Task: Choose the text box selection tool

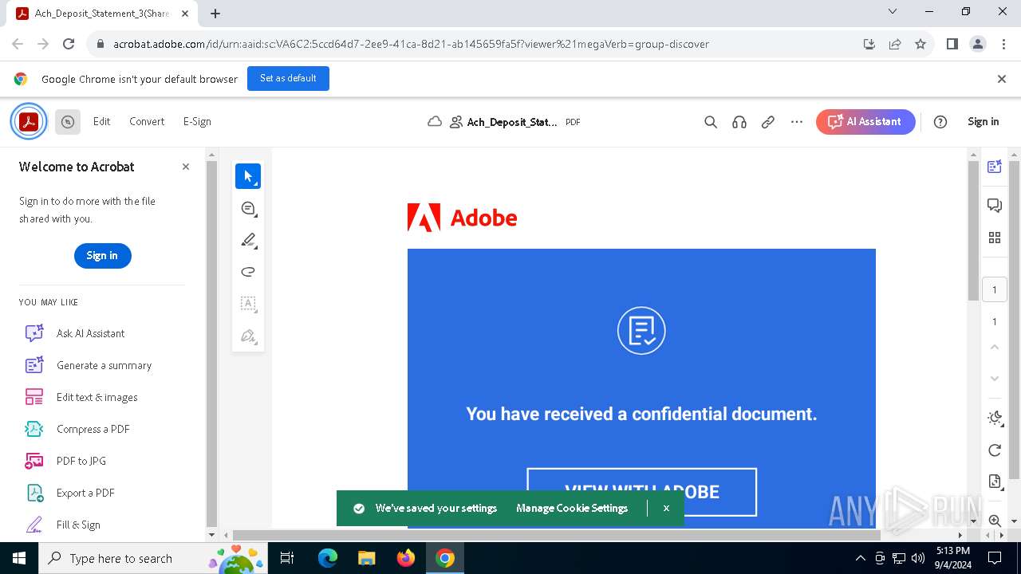Action: pos(248,304)
